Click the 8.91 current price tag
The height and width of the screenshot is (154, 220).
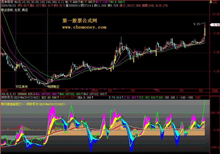pyautogui.click(x=215, y=25)
